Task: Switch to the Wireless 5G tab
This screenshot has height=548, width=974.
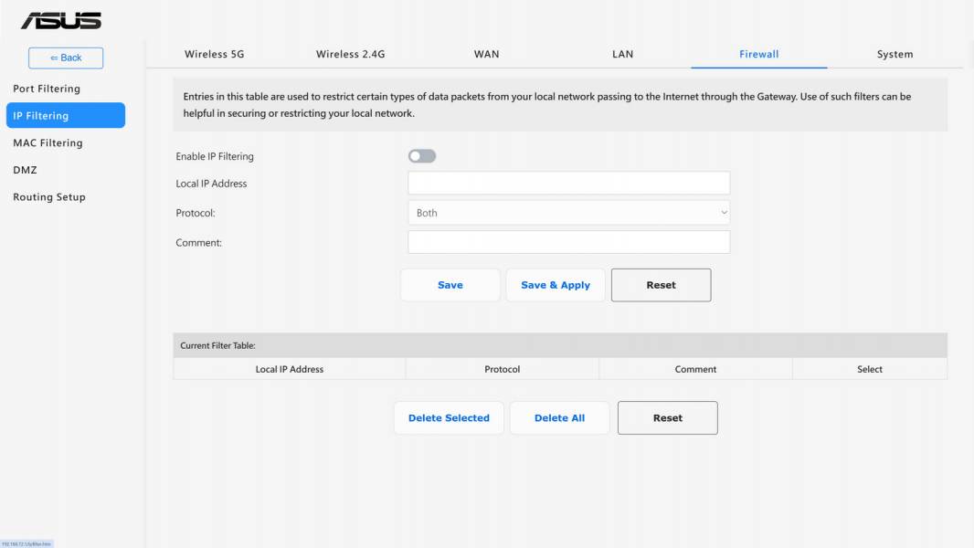Action: coord(215,54)
